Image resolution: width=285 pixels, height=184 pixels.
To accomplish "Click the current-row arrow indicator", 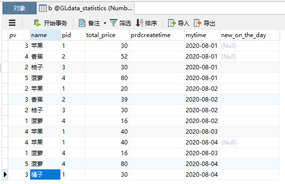I will (x=5, y=175).
